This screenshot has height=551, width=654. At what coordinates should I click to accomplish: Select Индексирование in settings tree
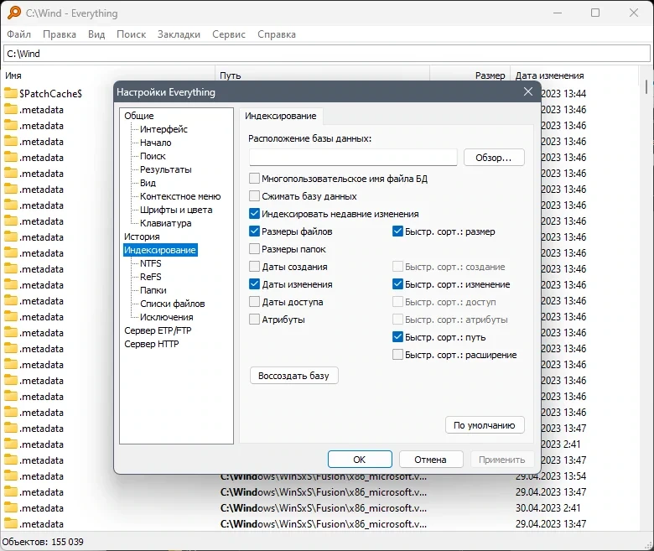coord(160,250)
